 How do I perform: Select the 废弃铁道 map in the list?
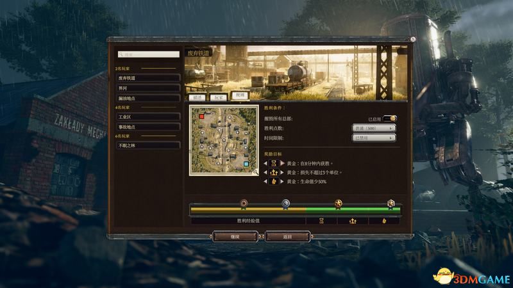coord(148,78)
